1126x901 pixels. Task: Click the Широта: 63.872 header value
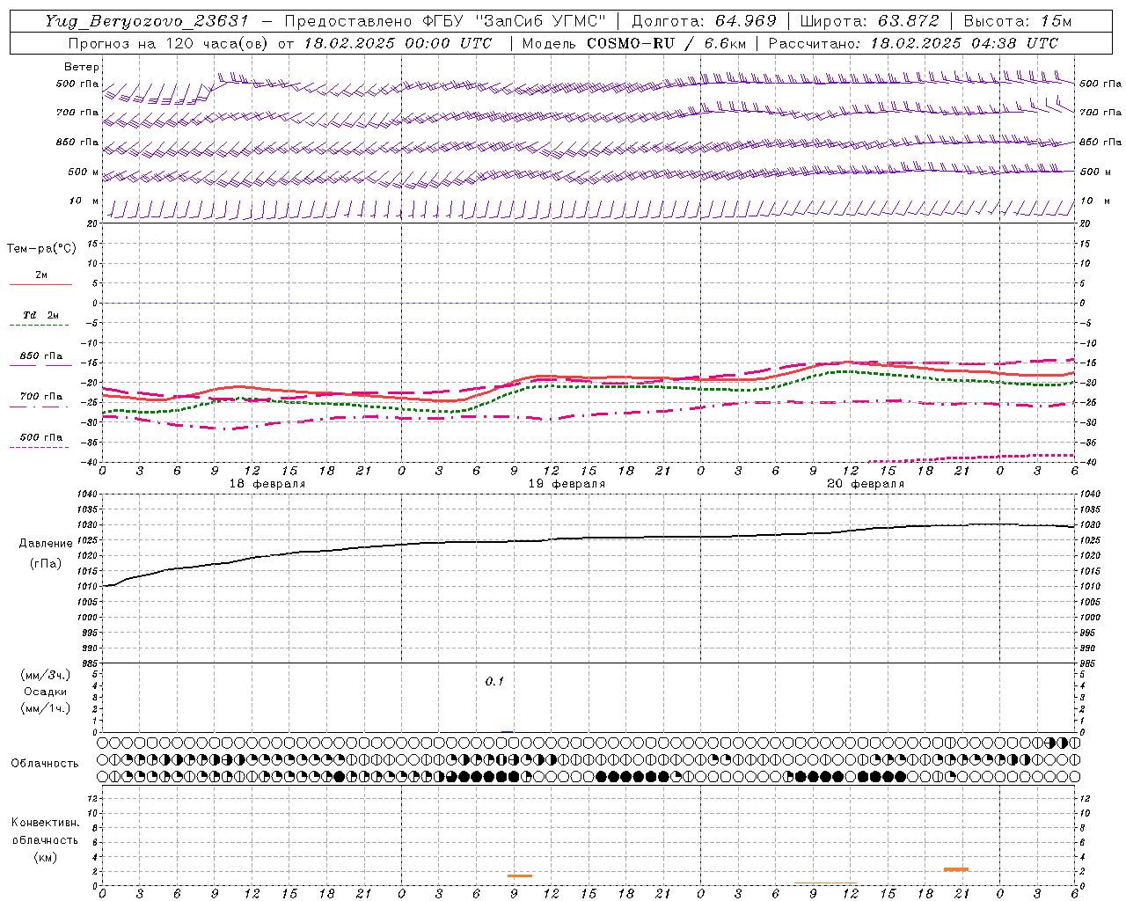(869, 21)
